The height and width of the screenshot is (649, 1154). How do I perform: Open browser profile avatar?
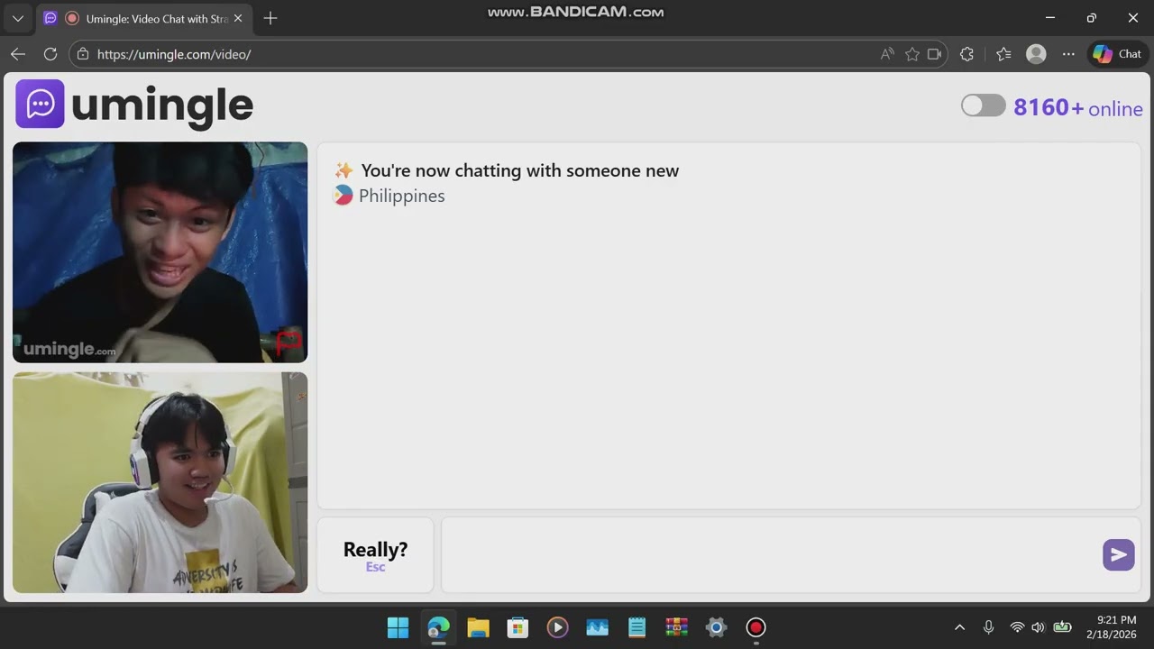[x=1037, y=54]
